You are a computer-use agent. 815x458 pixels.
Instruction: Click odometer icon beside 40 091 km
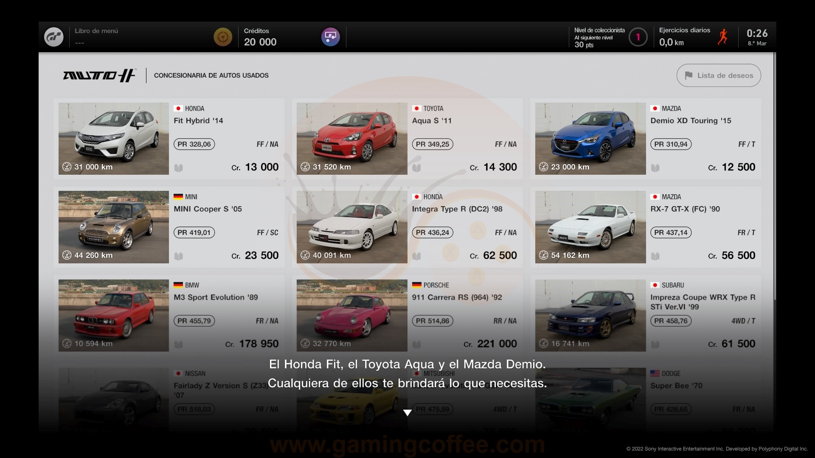point(305,255)
